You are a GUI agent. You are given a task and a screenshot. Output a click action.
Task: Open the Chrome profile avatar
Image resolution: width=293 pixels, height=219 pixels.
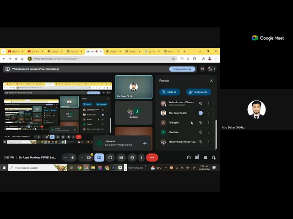pos(210,59)
